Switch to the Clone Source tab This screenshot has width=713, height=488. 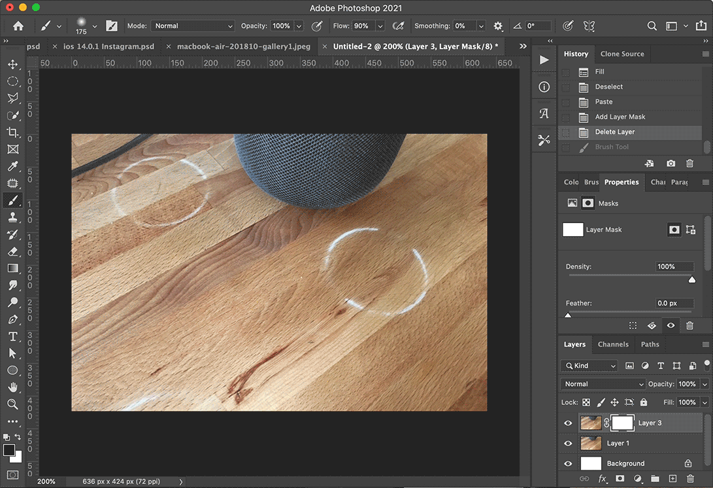(622, 54)
